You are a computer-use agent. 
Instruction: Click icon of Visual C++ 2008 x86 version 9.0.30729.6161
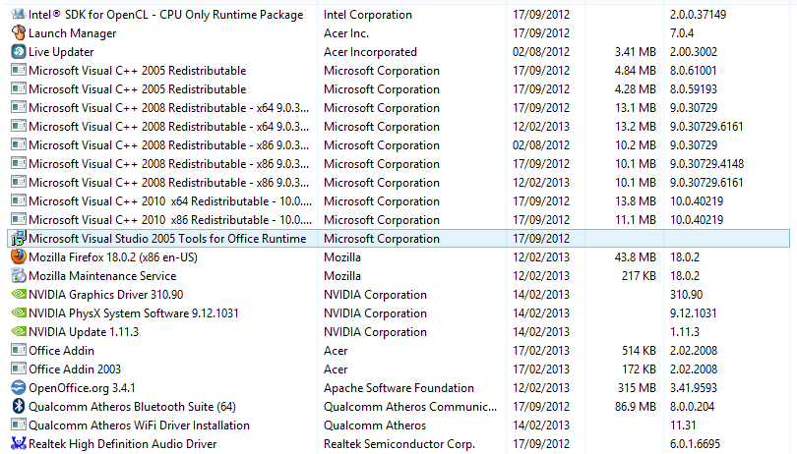(x=19, y=183)
